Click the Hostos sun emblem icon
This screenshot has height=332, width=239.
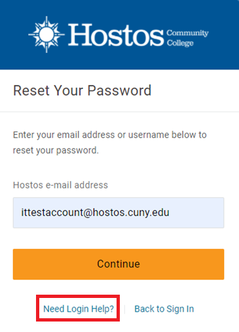coord(46,35)
